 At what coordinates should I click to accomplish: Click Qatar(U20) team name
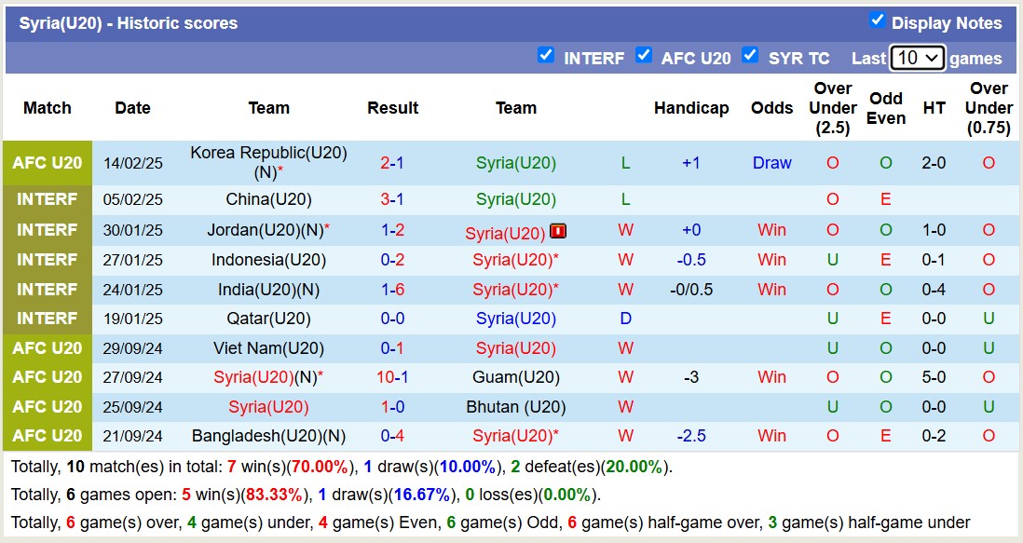268,319
